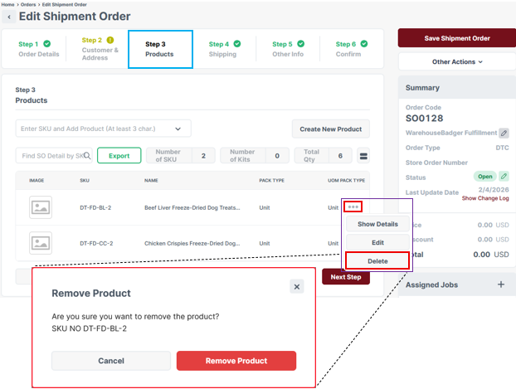516x389 pixels.
Task: Click the plus icon in Assigned Jobs
Action: [500, 284]
